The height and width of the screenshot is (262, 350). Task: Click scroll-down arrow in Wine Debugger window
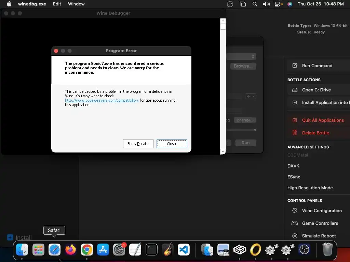coord(223,151)
